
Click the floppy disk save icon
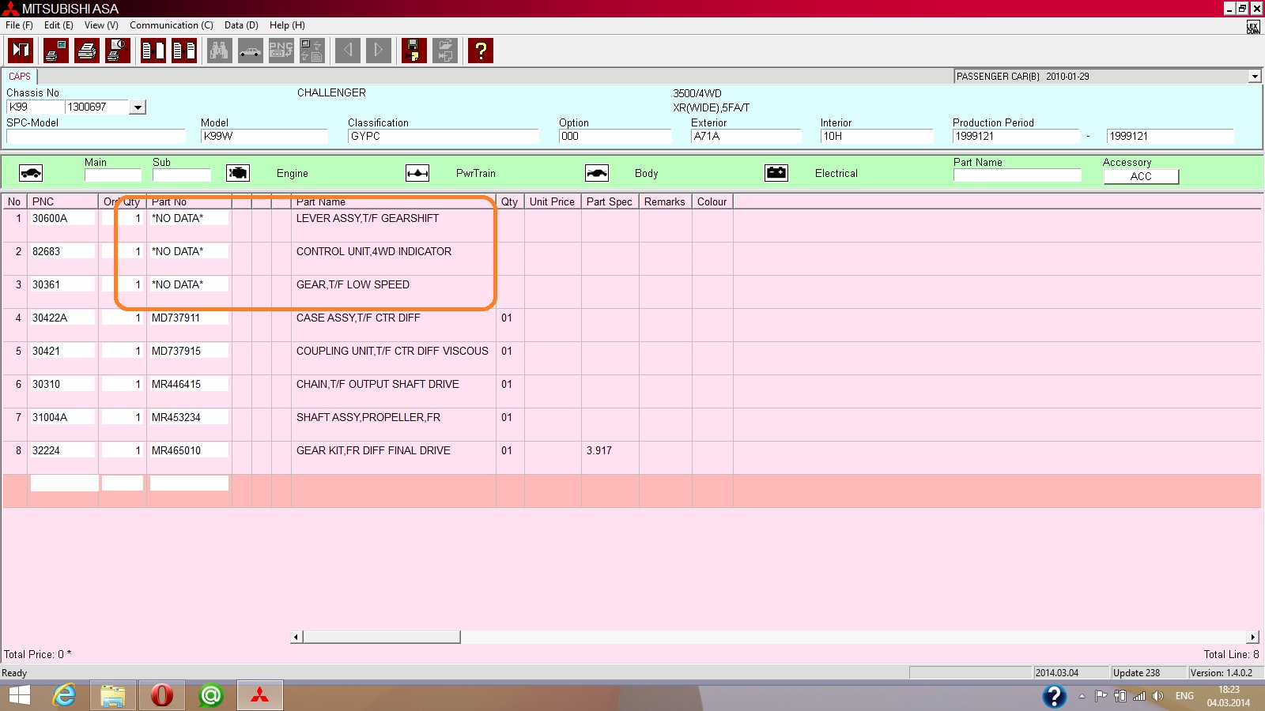pos(413,51)
